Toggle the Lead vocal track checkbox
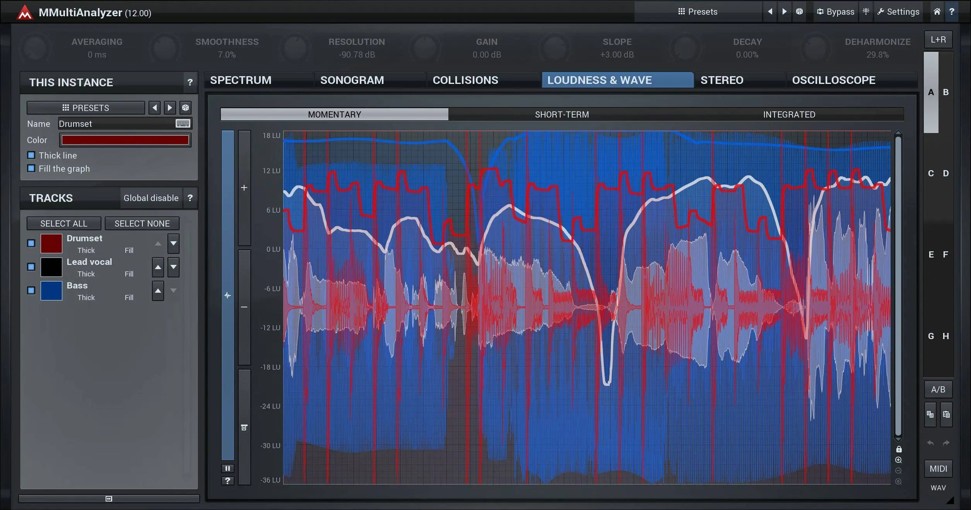 click(31, 267)
